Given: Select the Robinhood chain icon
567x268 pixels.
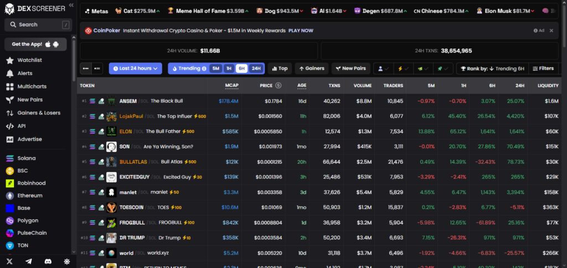Looking at the screenshot, I should pos(10,183).
